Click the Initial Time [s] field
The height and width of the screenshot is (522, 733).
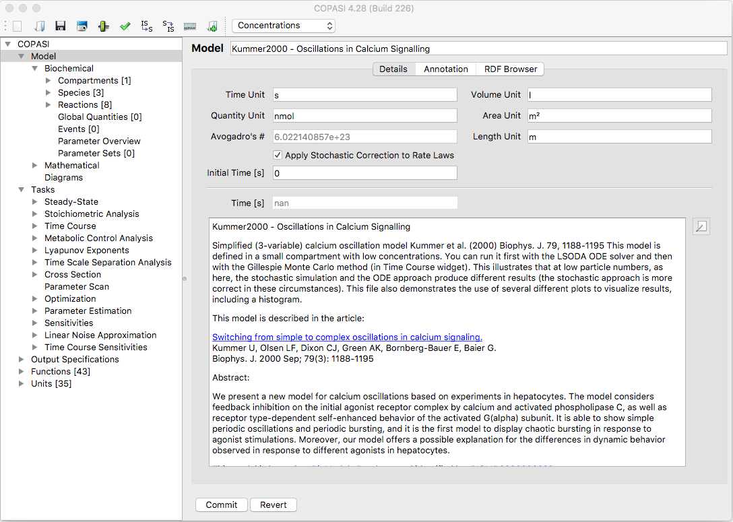pyautogui.click(x=365, y=173)
